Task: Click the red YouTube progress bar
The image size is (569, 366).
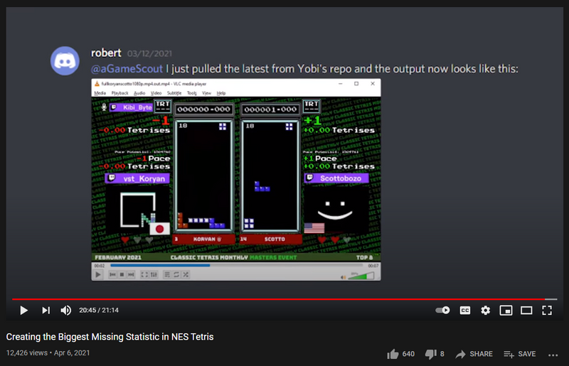Action: point(284,299)
